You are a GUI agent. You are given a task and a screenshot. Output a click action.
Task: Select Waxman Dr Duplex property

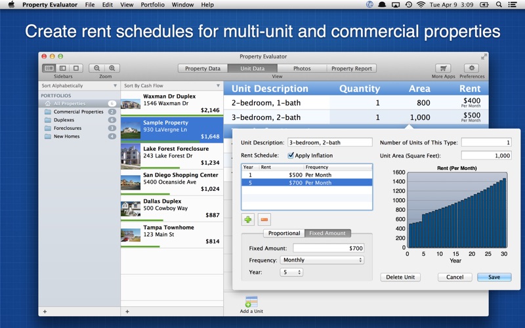point(172,103)
